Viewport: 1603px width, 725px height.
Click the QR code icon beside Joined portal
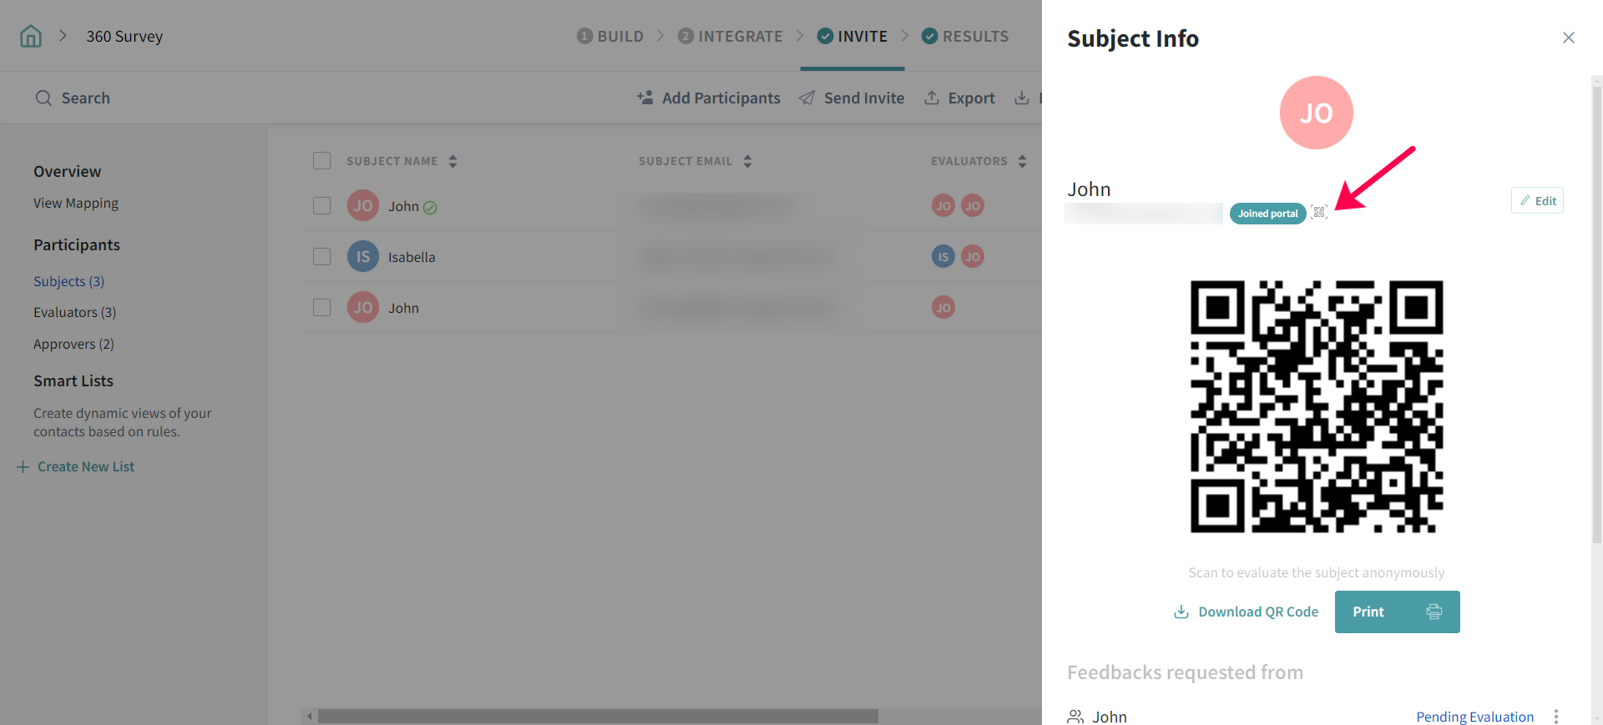pos(1319,213)
